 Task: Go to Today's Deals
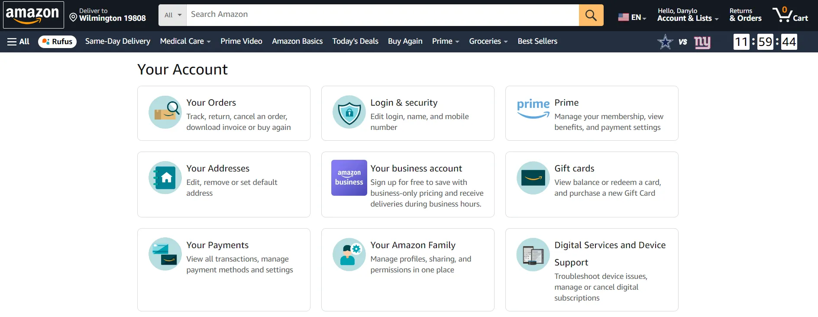coord(355,41)
